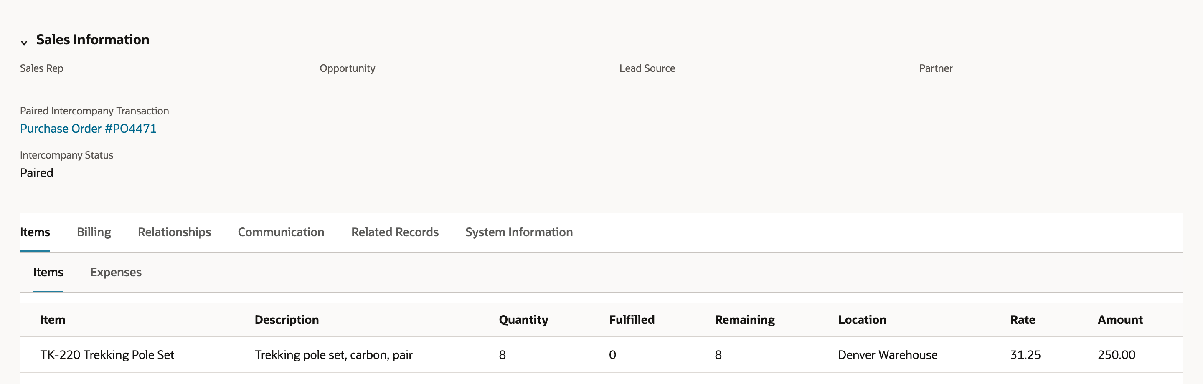
Task: Click the Fulfilled value 0
Action: [613, 355]
